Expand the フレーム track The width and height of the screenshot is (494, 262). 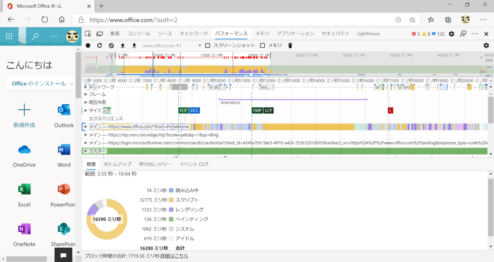(x=86, y=94)
